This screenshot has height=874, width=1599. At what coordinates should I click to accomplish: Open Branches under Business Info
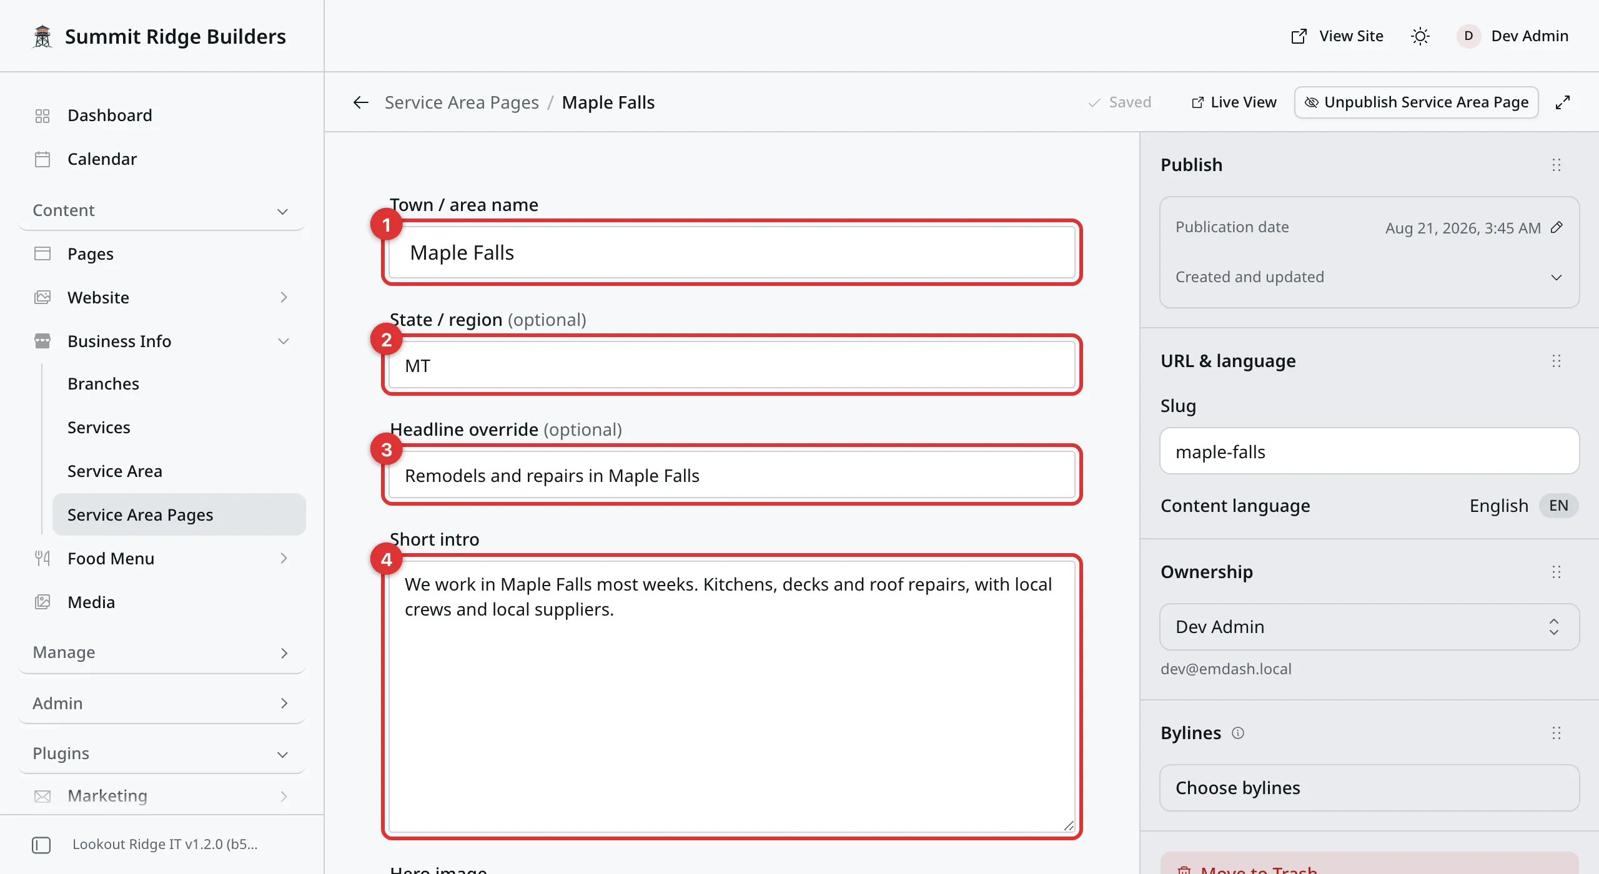tap(179, 384)
